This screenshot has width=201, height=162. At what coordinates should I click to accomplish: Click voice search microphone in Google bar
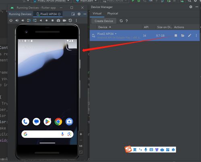(62, 134)
